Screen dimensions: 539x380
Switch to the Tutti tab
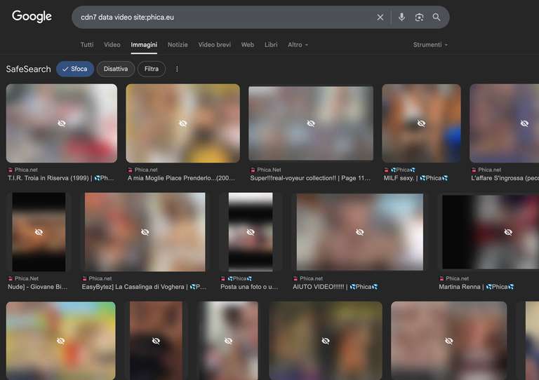click(x=87, y=45)
